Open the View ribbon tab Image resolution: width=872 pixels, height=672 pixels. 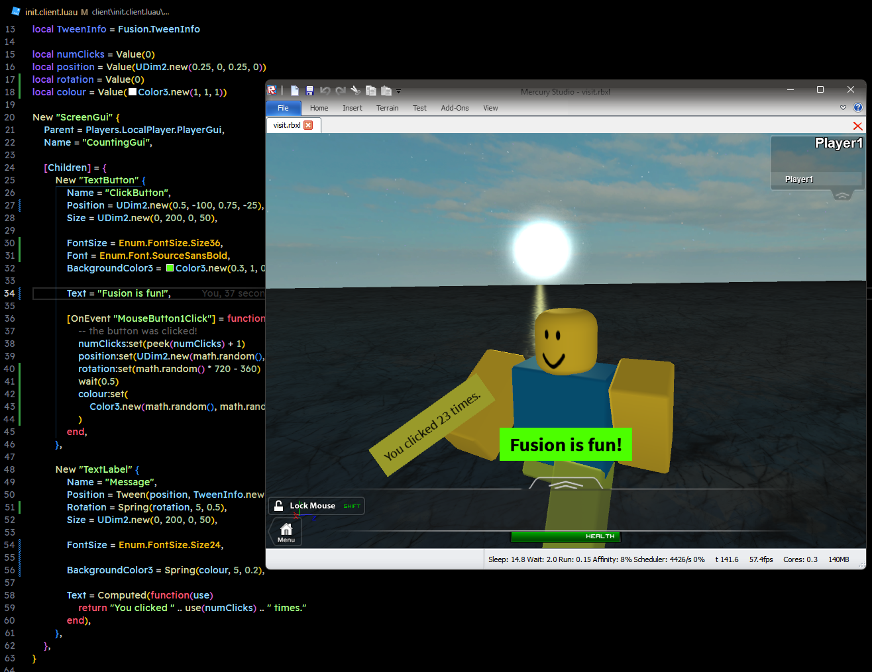pos(490,108)
